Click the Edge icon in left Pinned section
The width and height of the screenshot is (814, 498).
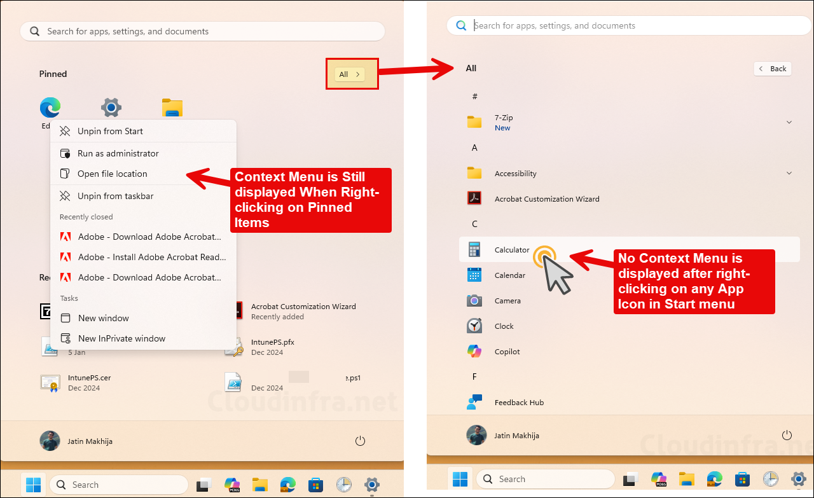point(50,107)
